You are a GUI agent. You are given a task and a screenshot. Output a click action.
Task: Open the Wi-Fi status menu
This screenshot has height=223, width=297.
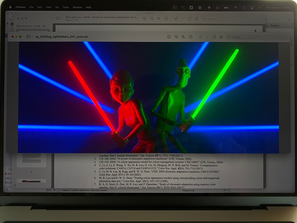236,8
